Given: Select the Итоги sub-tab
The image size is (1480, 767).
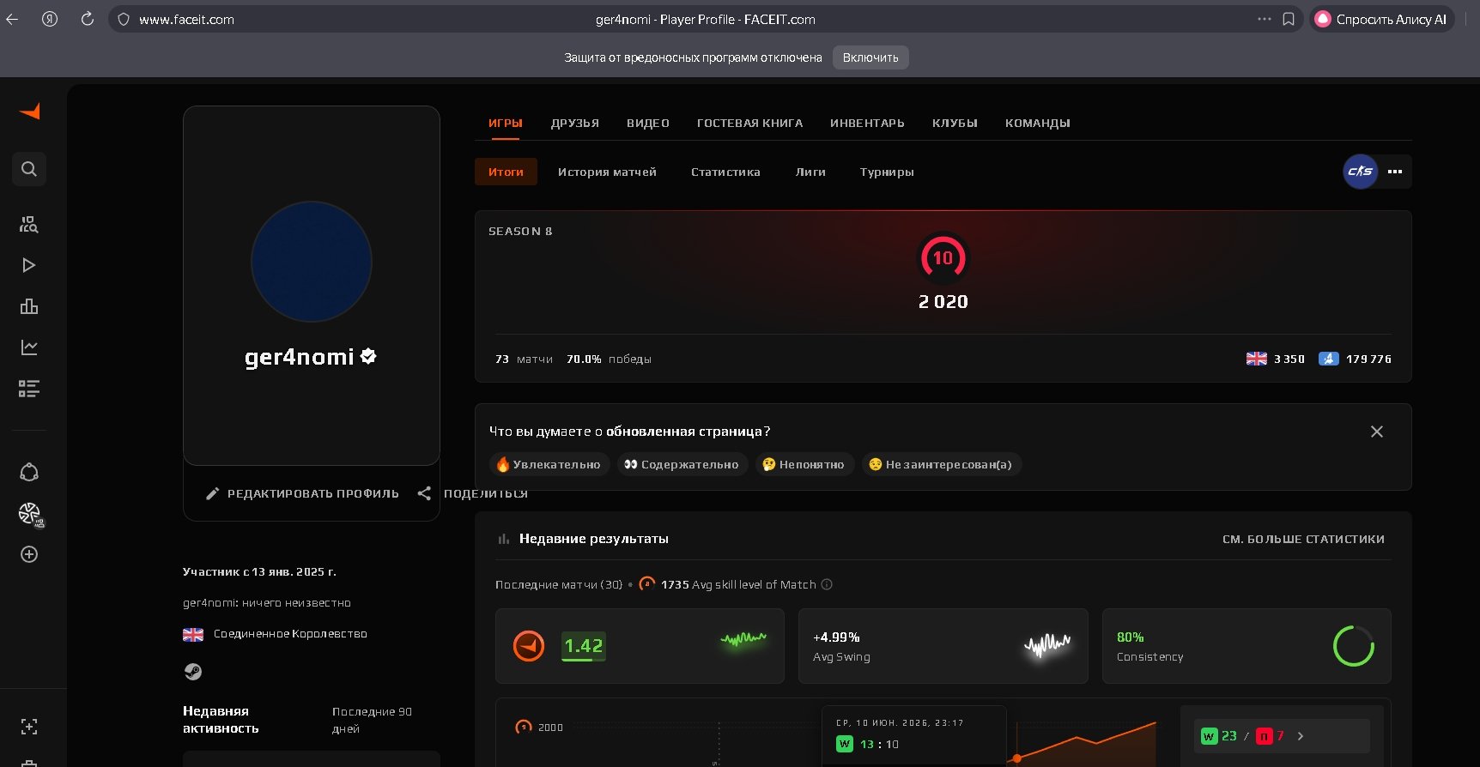Looking at the screenshot, I should (506, 172).
